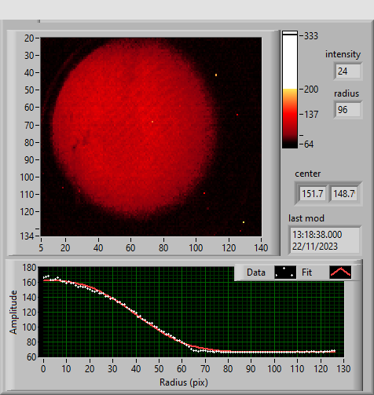Viewport: 374px width, 395px height.
Task: Click the Radius (pix) axis label
Action: [x=184, y=382]
